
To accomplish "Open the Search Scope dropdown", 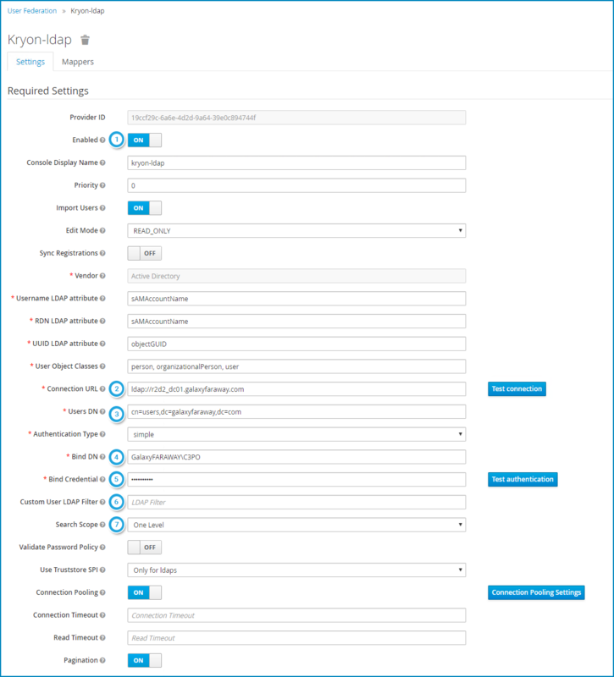I will pyautogui.click(x=296, y=525).
